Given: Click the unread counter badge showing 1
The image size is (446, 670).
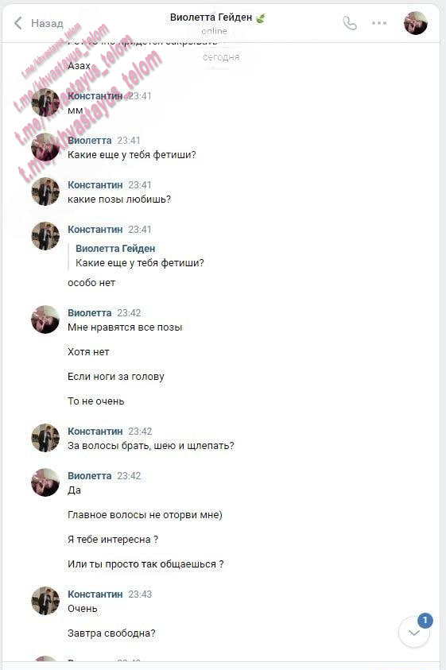Looking at the screenshot, I should click(x=425, y=620).
